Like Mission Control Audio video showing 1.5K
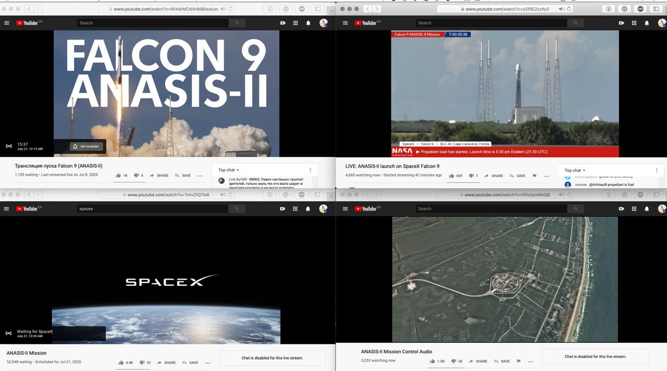This screenshot has width=667, height=371. 438,361
